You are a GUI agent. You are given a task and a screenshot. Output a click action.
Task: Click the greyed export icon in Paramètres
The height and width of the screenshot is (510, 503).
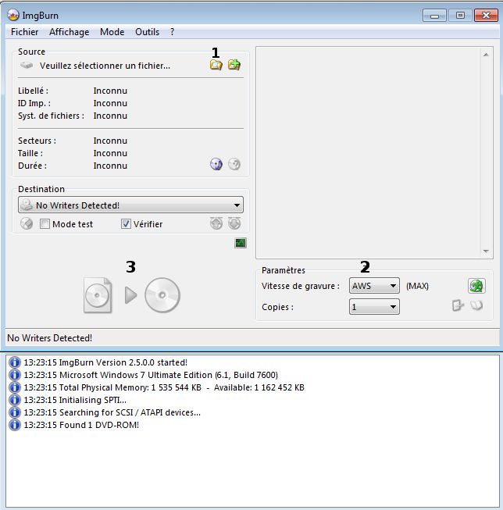click(x=458, y=305)
